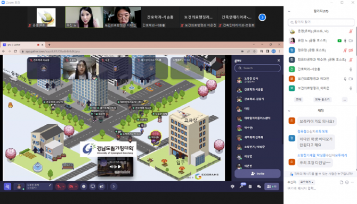This screenshot has height=204, width=357.
Task: Start screen share in Gather toolbar
Action: (93, 186)
